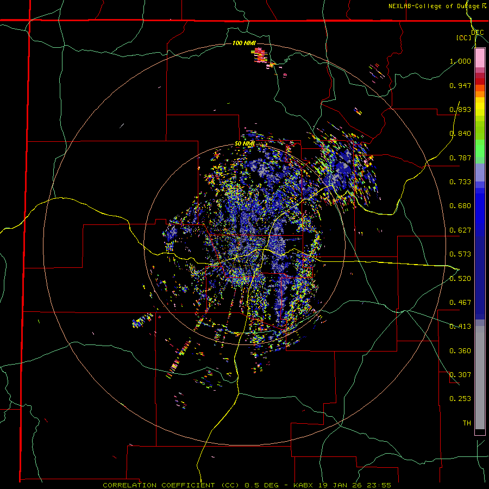Click the 19 JAN 26 23:55 timestamp
This screenshot has height=489, width=489.
pyautogui.click(x=355, y=485)
